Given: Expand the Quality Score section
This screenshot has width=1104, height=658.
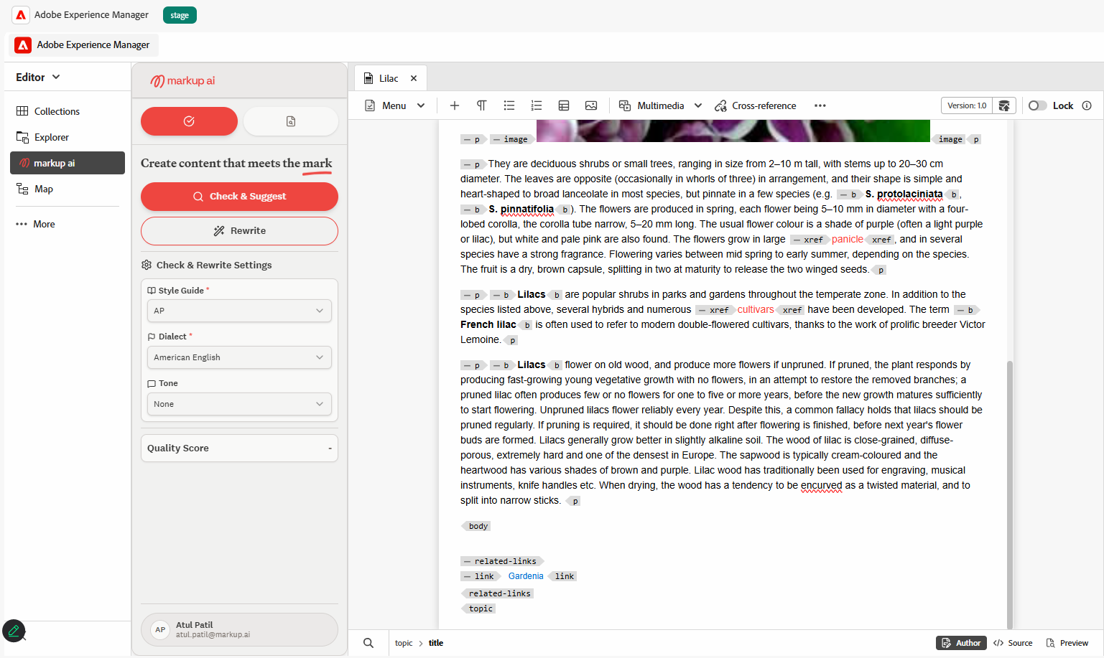Looking at the screenshot, I should point(239,448).
